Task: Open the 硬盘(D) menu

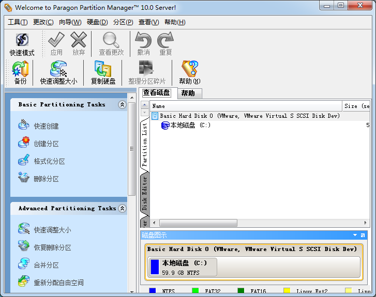Action: [97, 22]
